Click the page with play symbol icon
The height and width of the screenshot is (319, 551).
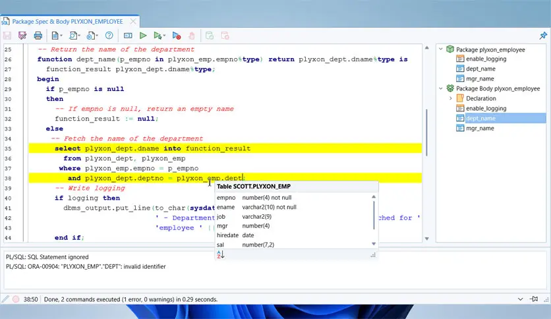pos(91,36)
